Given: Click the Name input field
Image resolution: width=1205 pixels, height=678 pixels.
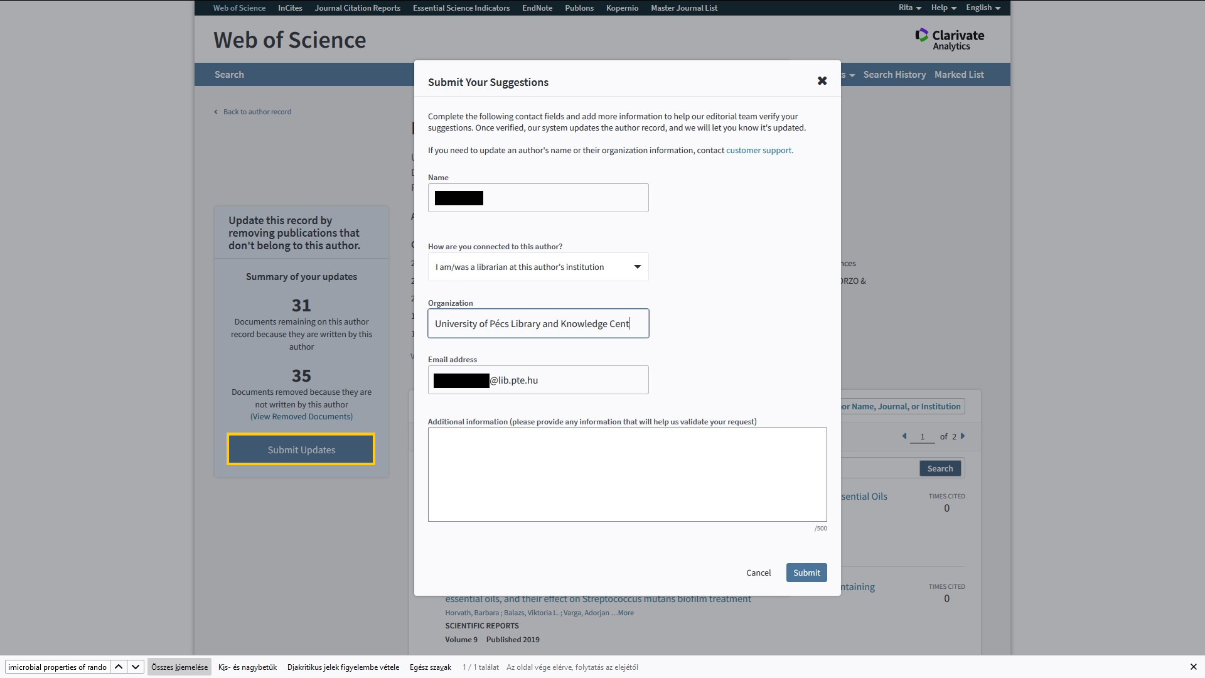Looking at the screenshot, I should [x=538, y=198].
